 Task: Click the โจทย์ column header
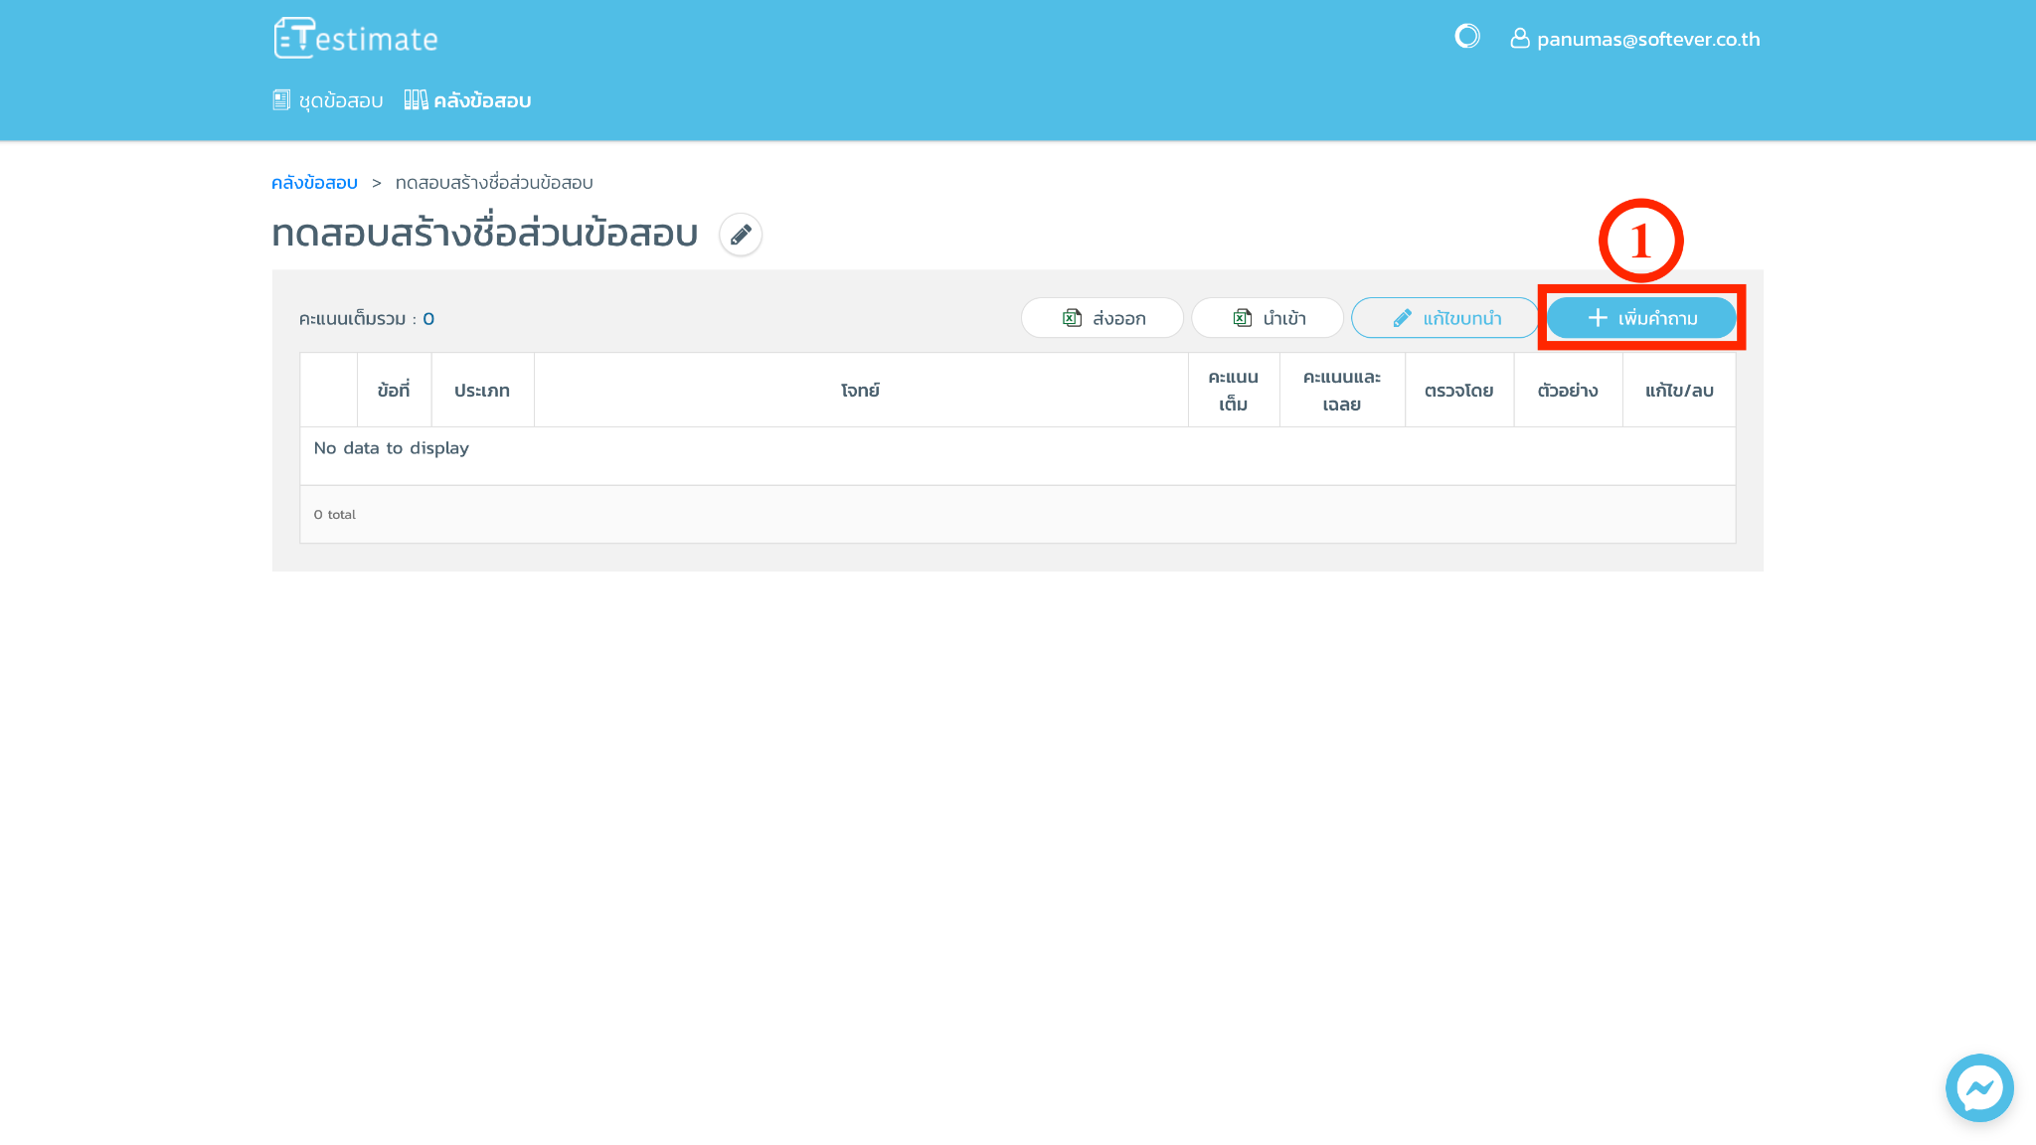pyautogui.click(x=860, y=391)
